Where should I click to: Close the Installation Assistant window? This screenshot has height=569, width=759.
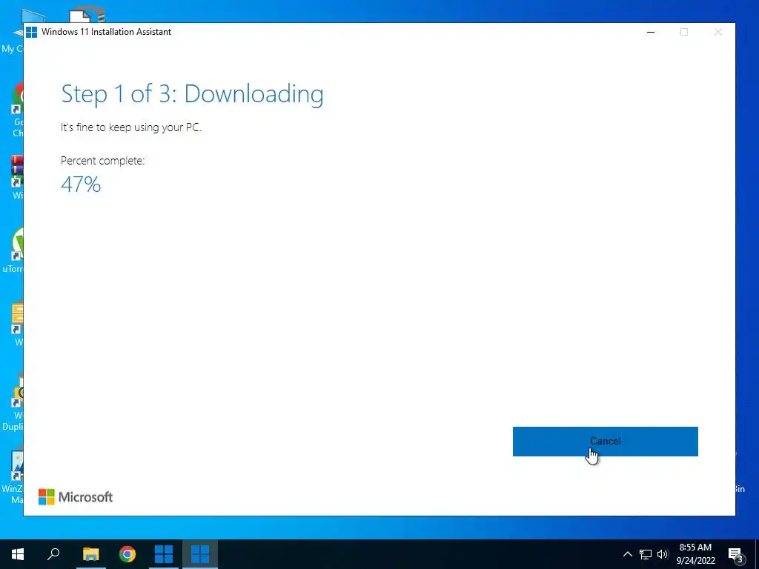717,32
